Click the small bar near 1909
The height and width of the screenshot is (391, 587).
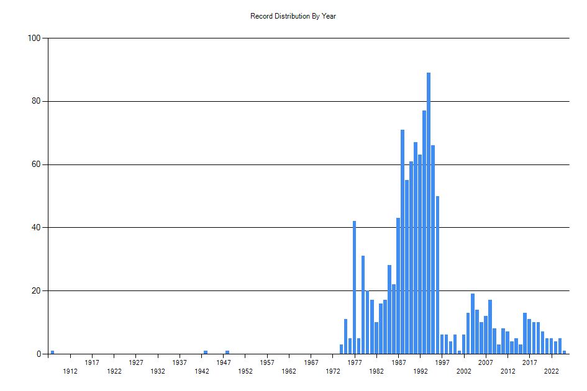coord(52,351)
